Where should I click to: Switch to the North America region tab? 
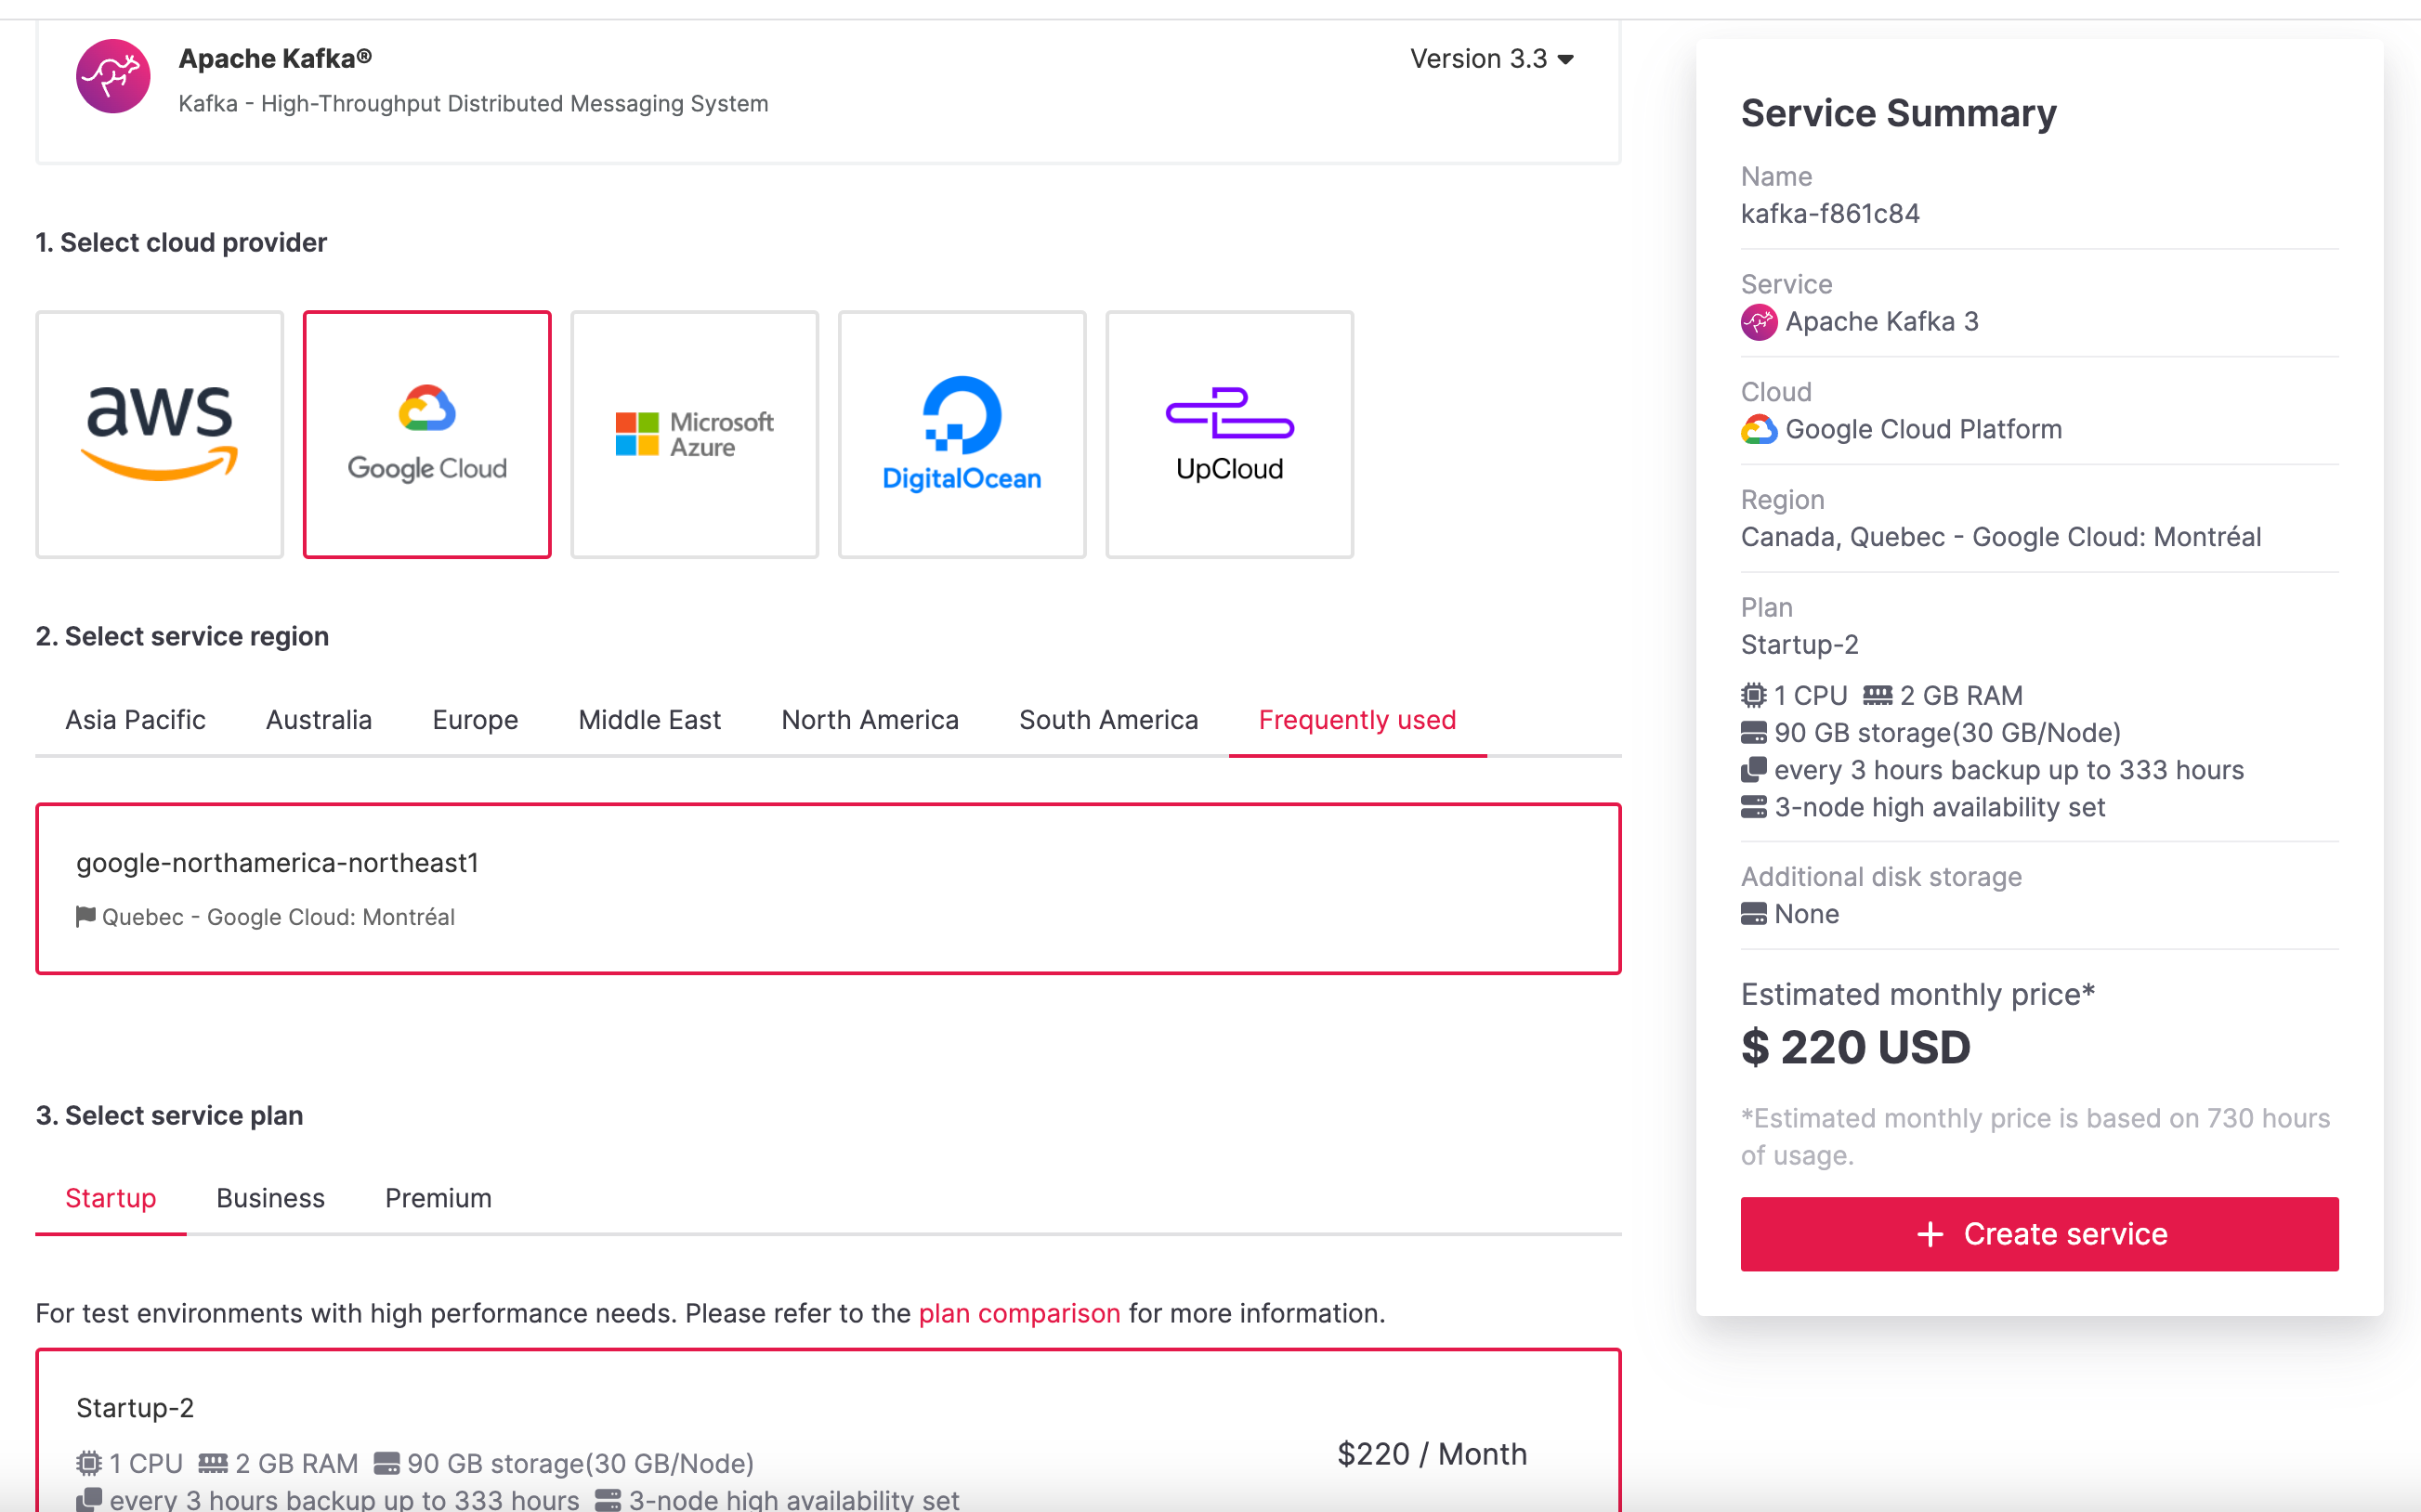coord(869,720)
